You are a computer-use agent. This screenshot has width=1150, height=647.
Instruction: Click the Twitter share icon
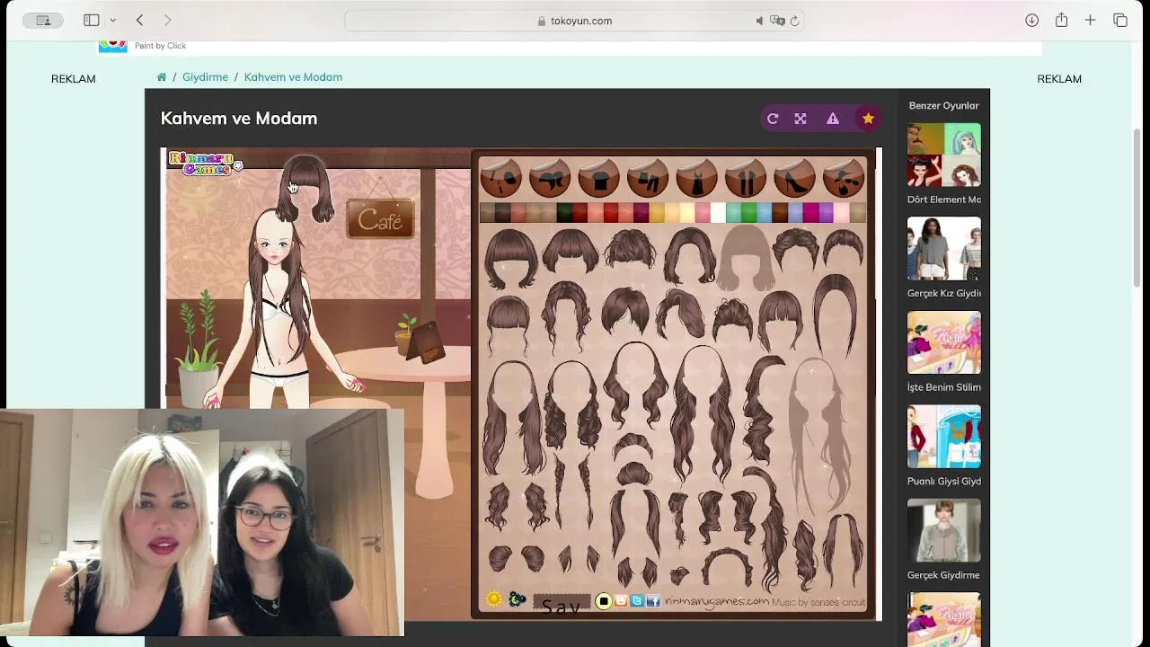(x=637, y=601)
